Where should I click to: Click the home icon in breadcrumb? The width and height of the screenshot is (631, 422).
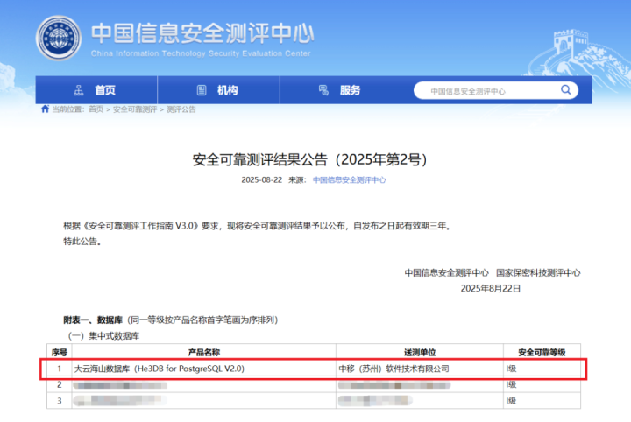tap(45, 109)
